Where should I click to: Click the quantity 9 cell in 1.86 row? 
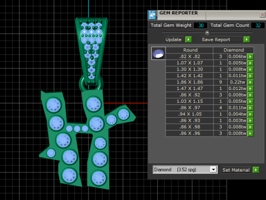click(x=221, y=82)
